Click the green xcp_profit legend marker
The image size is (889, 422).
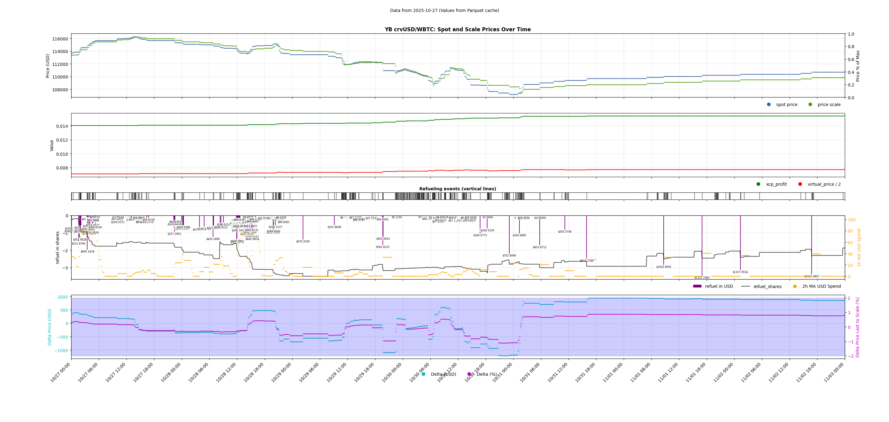[x=758, y=184]
